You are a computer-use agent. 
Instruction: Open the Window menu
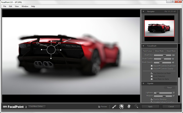click(x=25, y=6)
